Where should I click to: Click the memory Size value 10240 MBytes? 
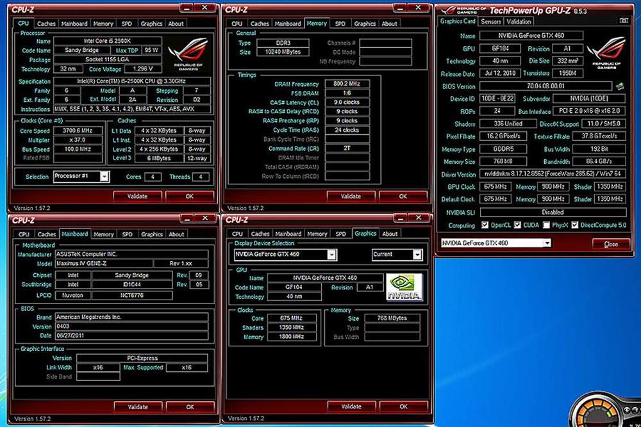point(283,52)
